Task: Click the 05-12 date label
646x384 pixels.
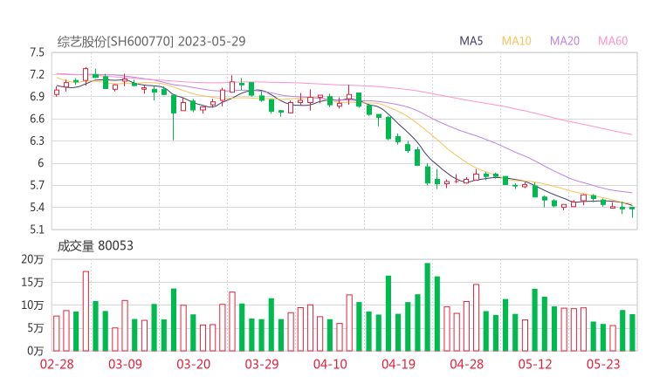Action: tap(535, 364)
